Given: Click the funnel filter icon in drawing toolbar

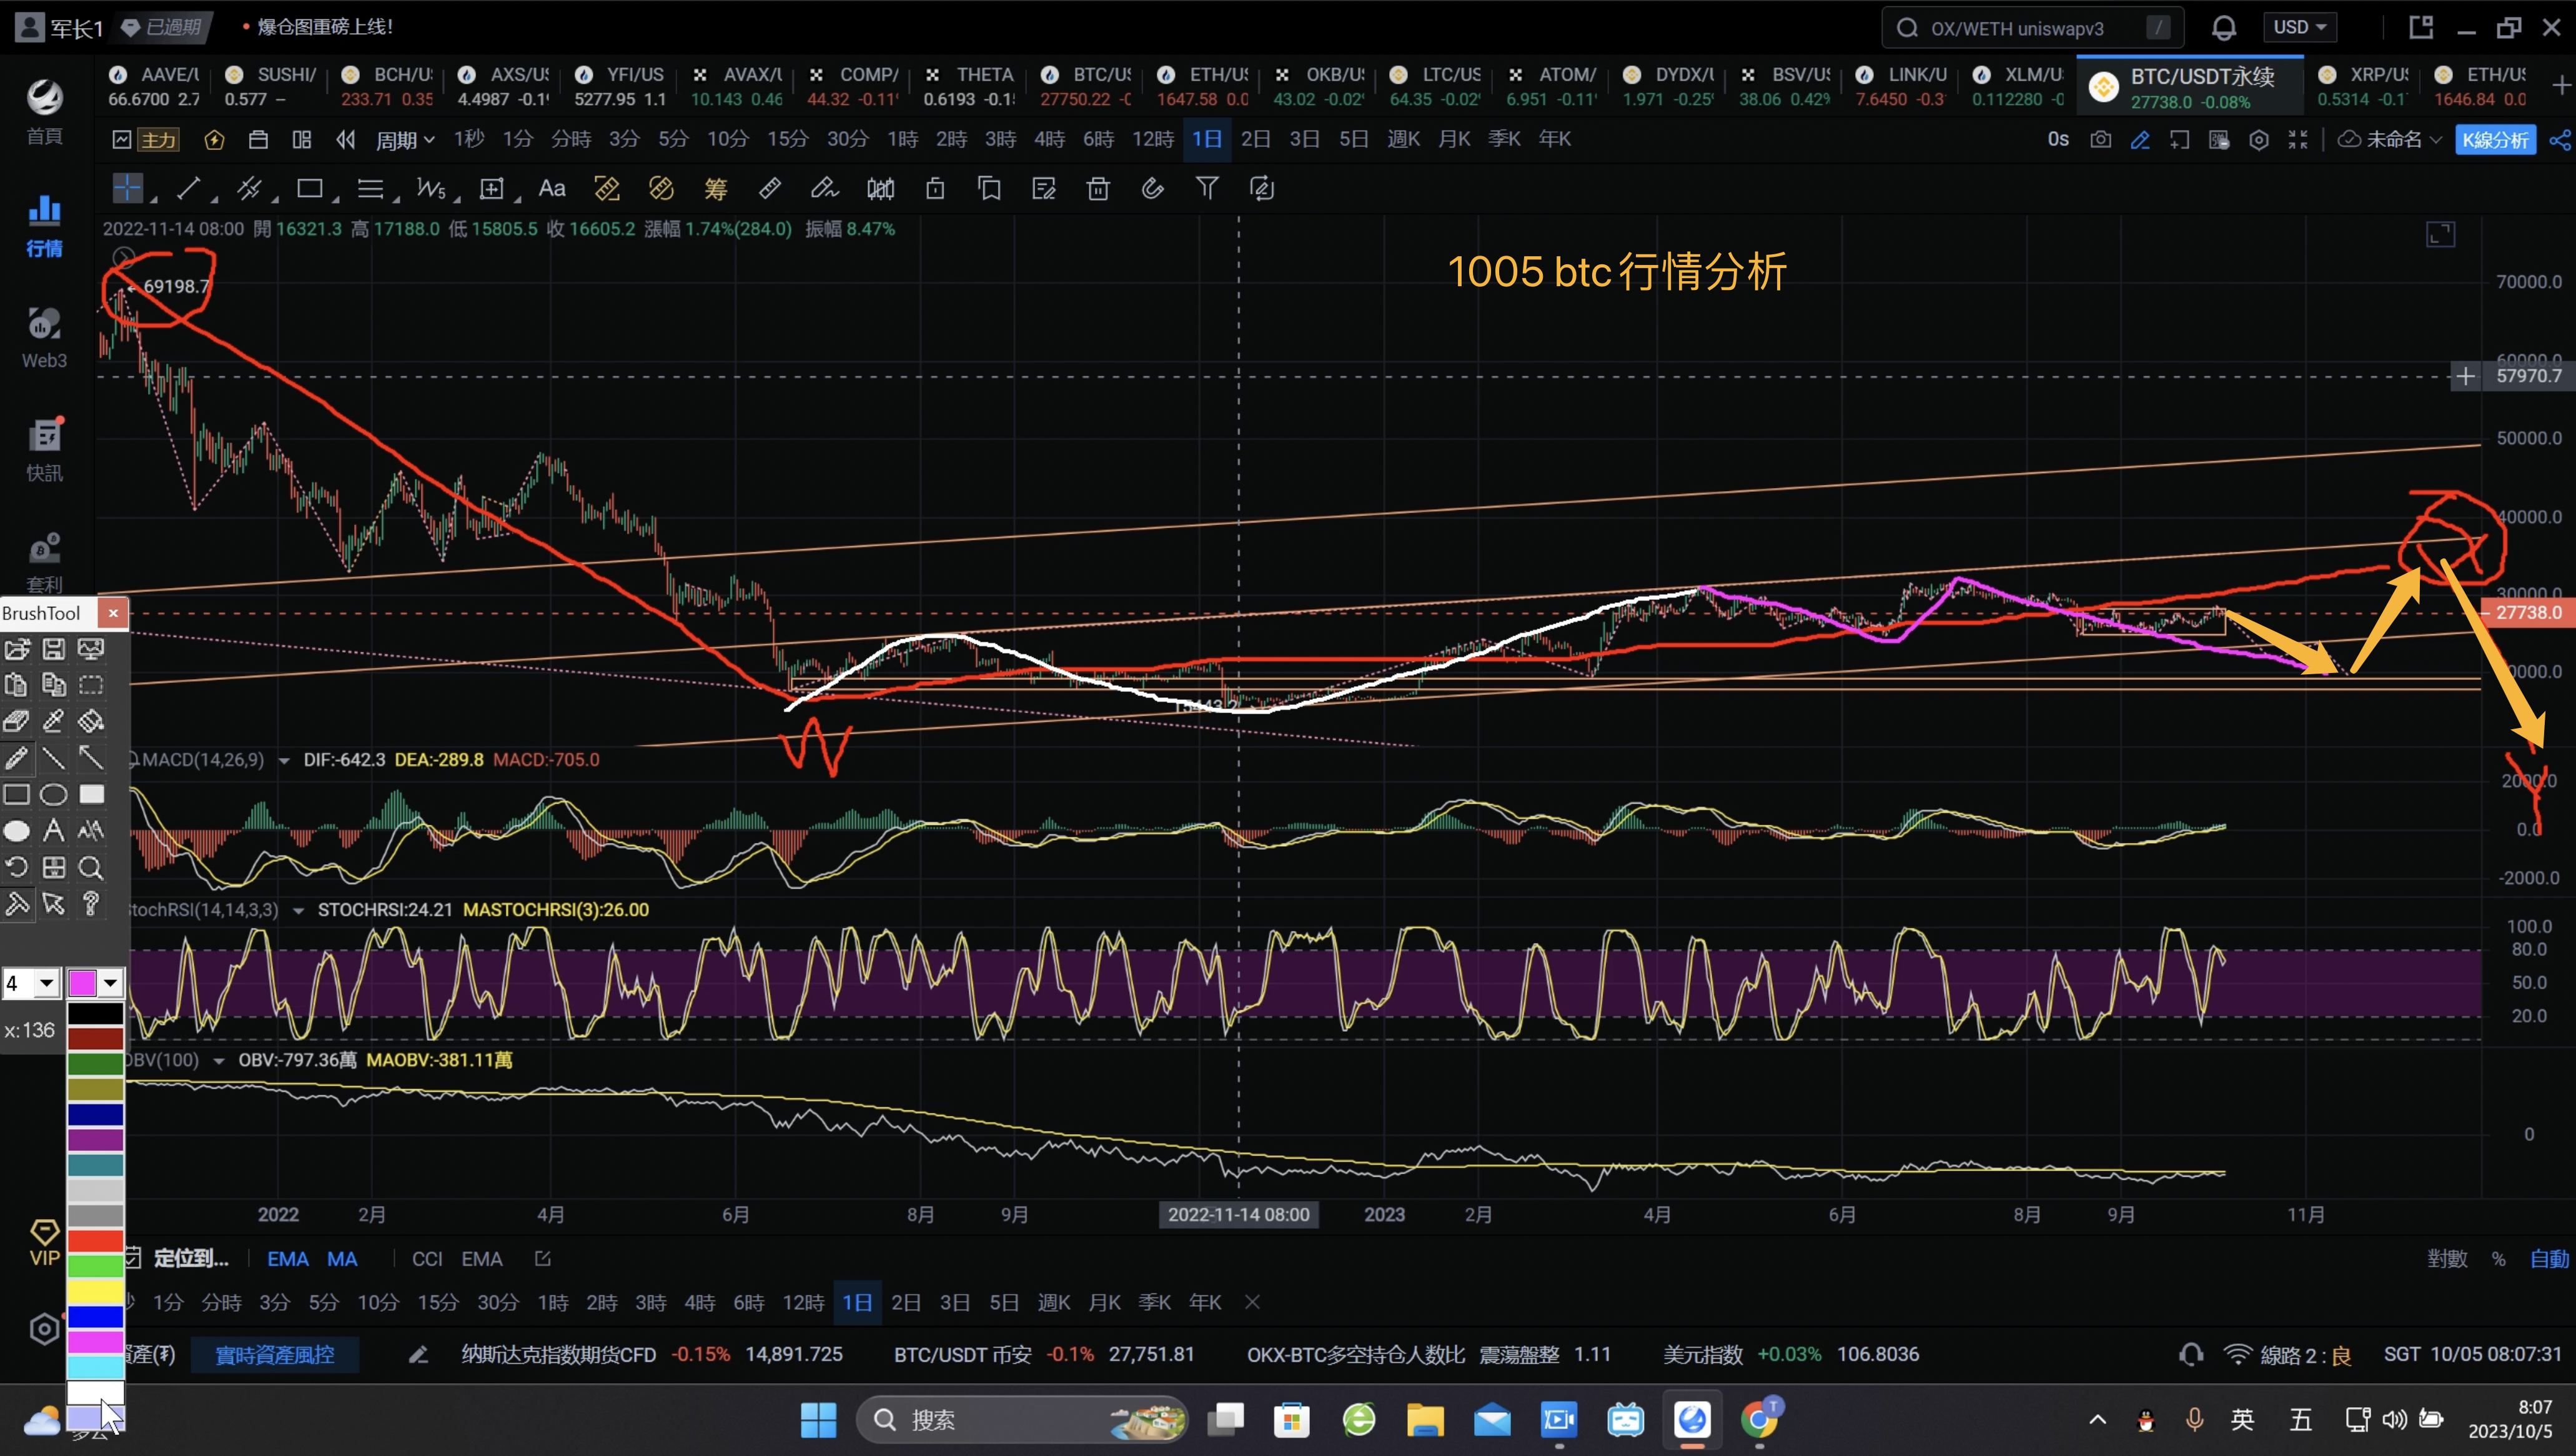Looking at the screenshot, I should click(x=1207, y=188).
